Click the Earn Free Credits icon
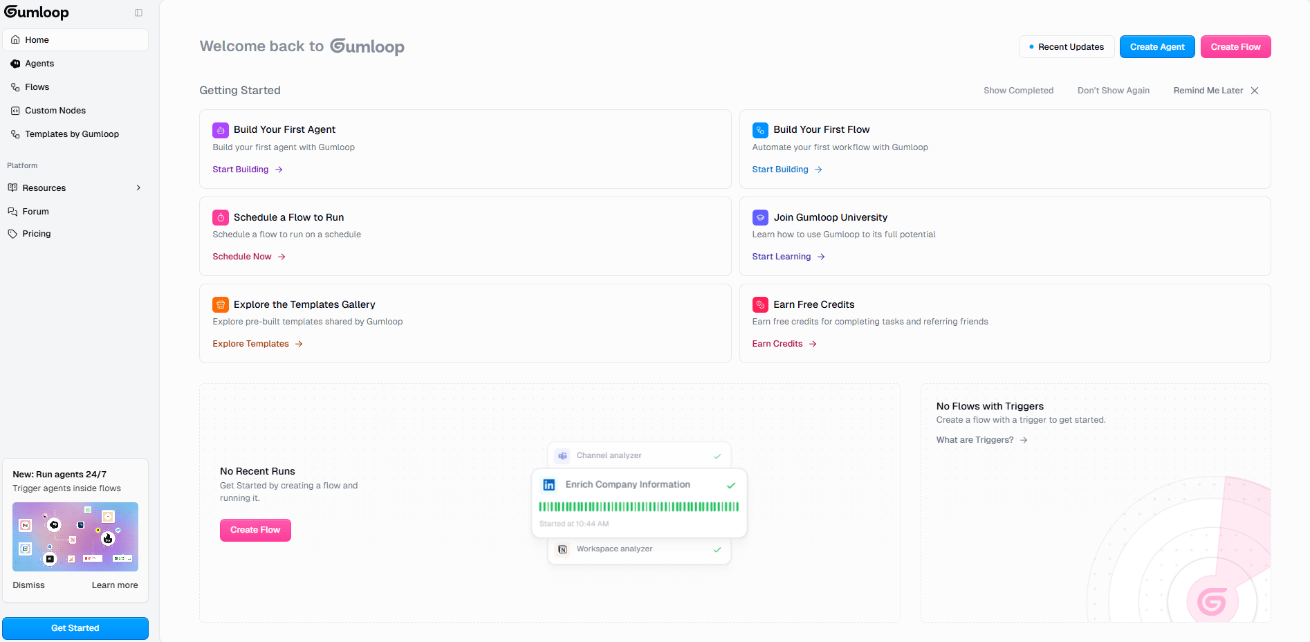 pyautogui.click(x=760, y=304)
